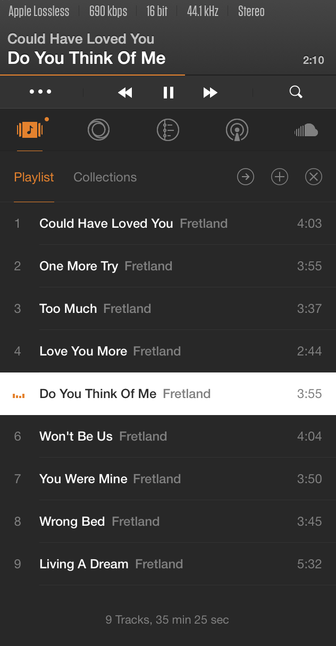
Task: Open the three-dots more options menu
Action: coord(40,92)
